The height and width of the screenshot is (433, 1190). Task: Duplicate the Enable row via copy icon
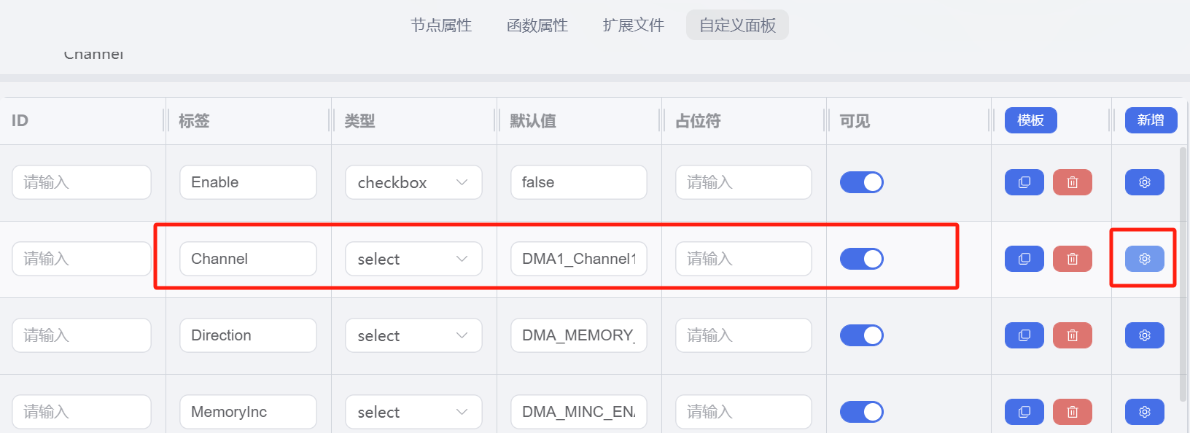(1024, 182)
